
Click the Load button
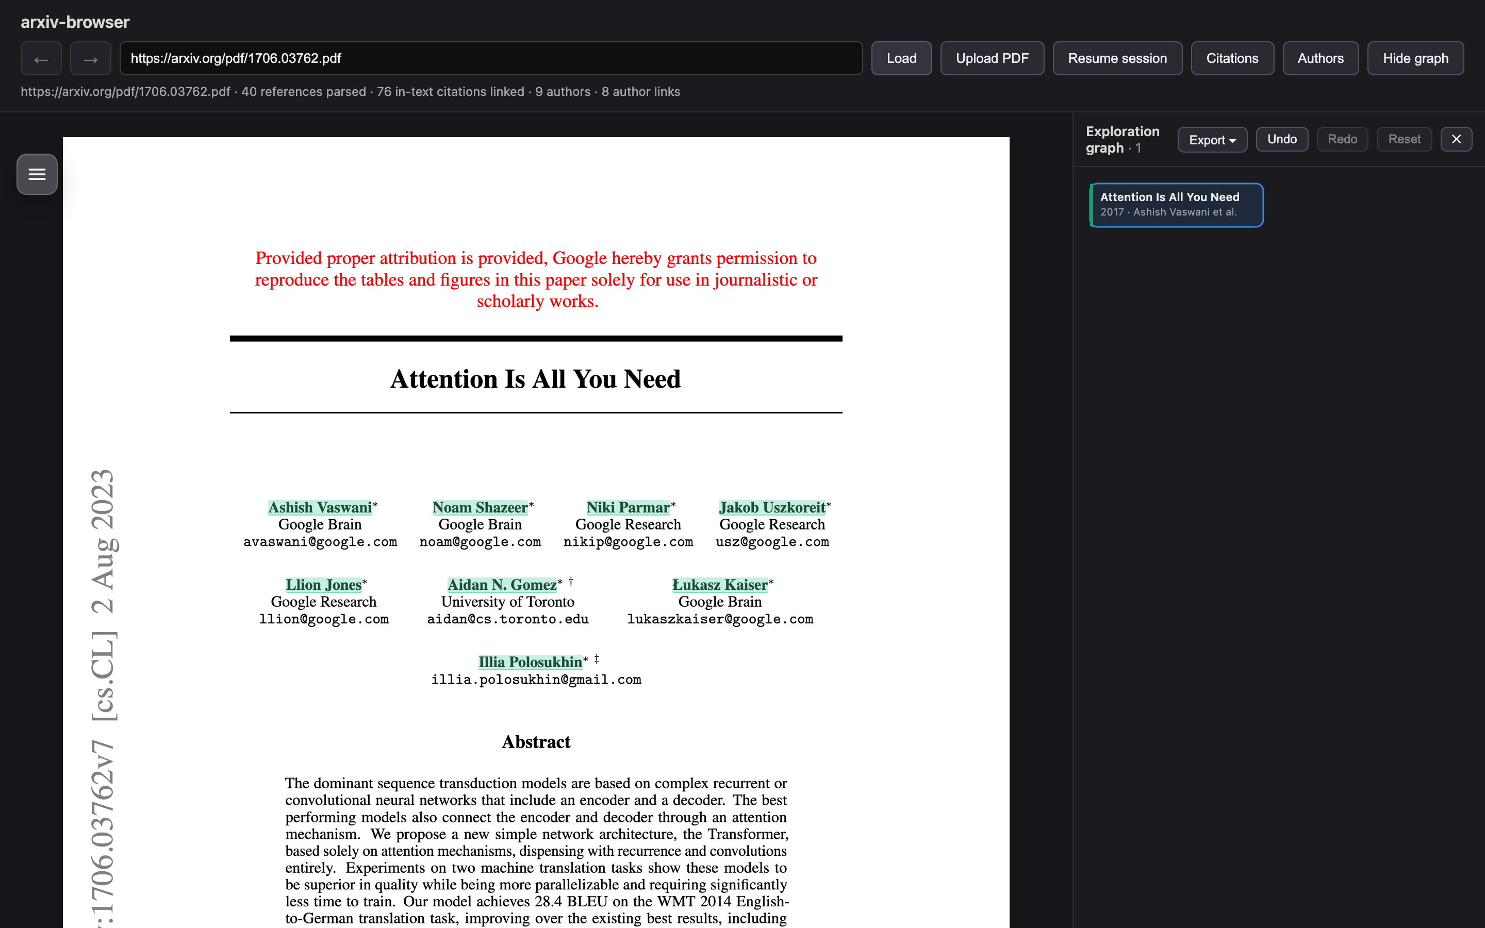[901, 58]
